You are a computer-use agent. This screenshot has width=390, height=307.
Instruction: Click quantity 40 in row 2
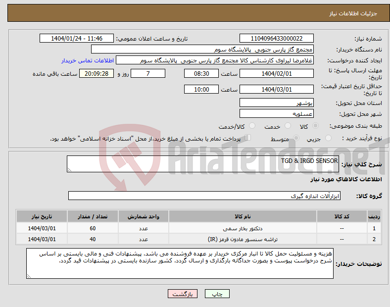coord(93,239)
